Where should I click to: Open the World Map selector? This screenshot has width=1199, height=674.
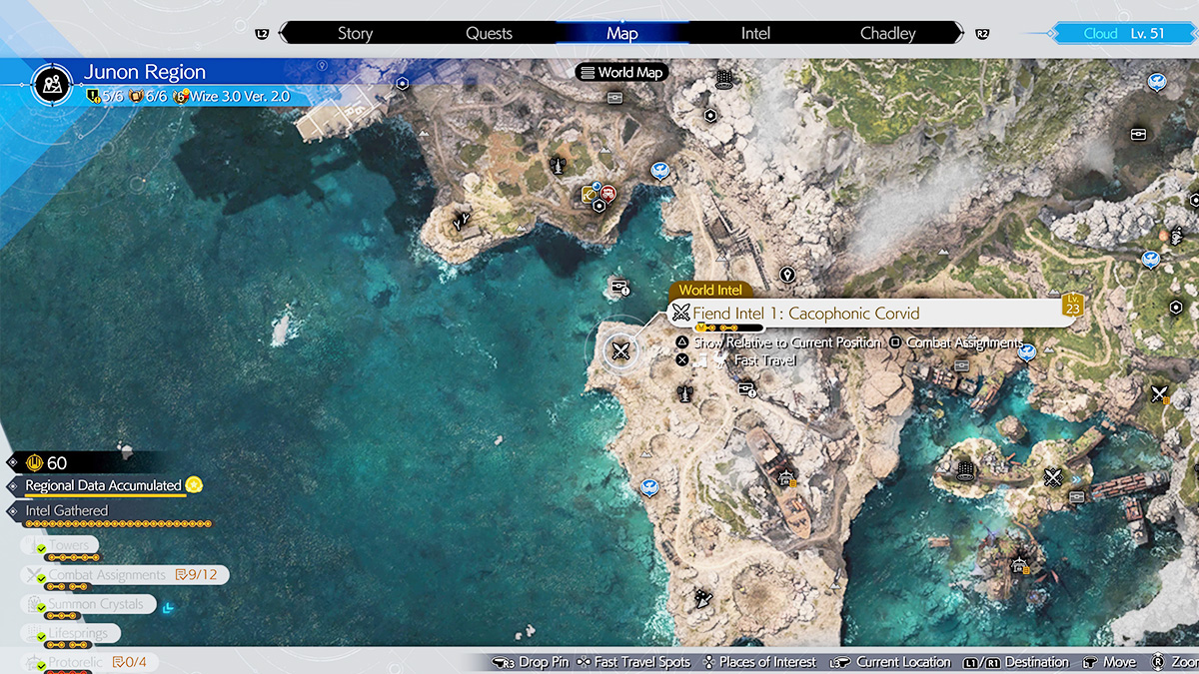[x=621, y=72]
